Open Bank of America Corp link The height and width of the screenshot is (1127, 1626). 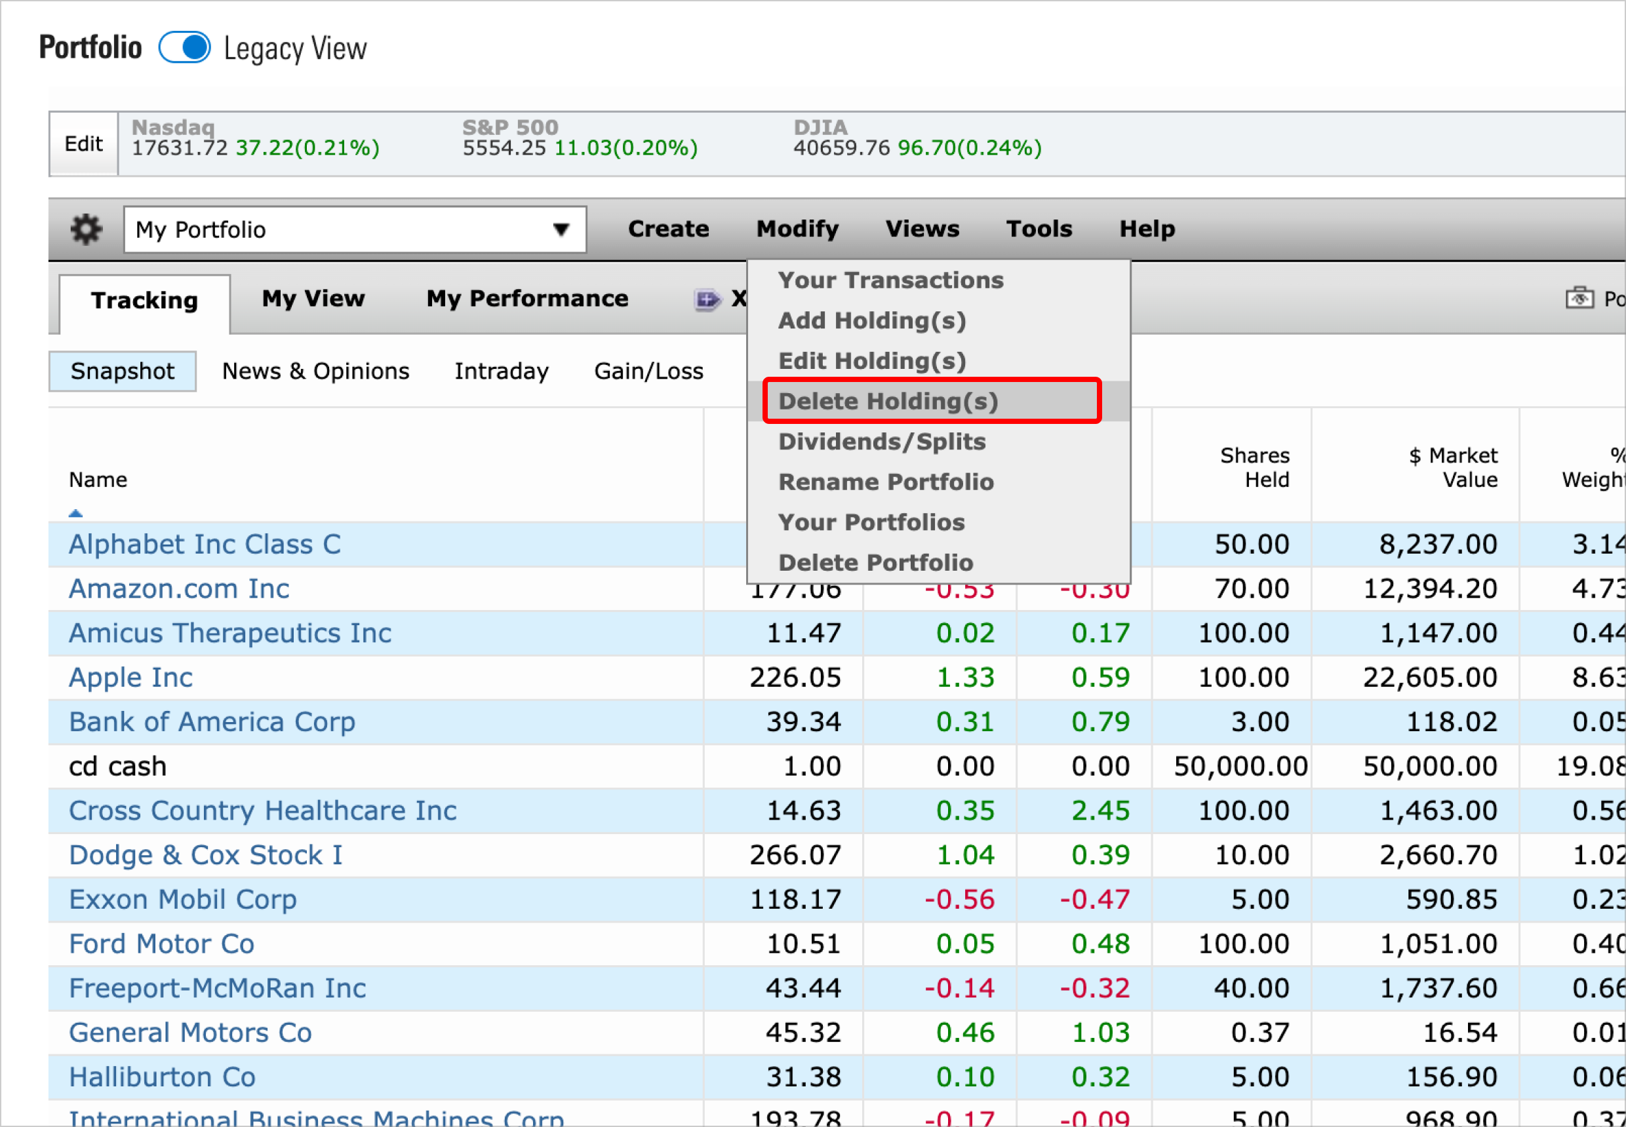[212, 722]
